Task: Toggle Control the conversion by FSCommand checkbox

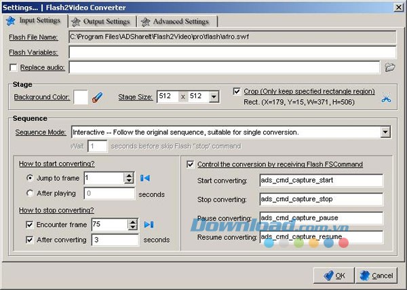Action: click(190, 164)
